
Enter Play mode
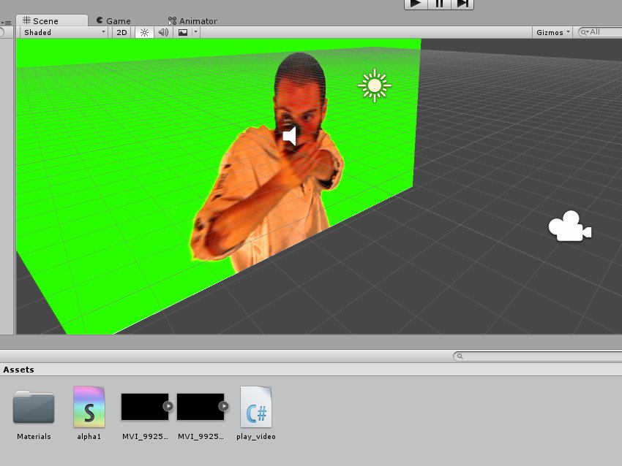coord(415,4)
